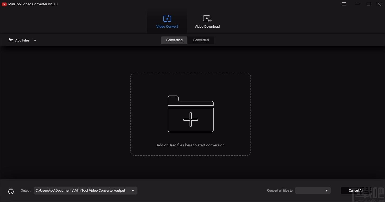Open the hamburger menu in title bar
385x202 pixels.
tap(344, 4)
